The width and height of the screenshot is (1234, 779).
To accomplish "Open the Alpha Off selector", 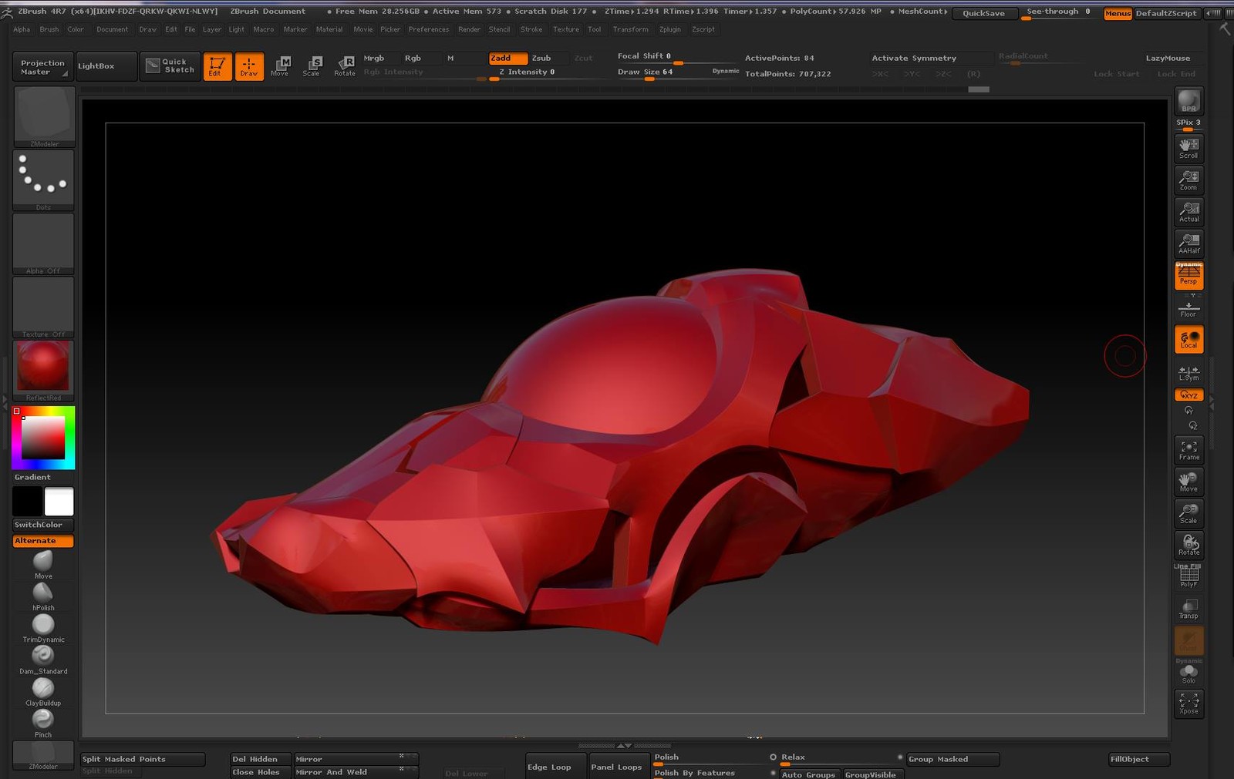I will pyautogui.click(x=44, y=243).
